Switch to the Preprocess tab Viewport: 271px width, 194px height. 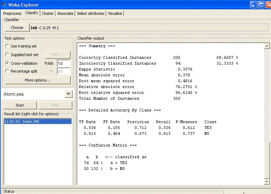click(12, 13)
